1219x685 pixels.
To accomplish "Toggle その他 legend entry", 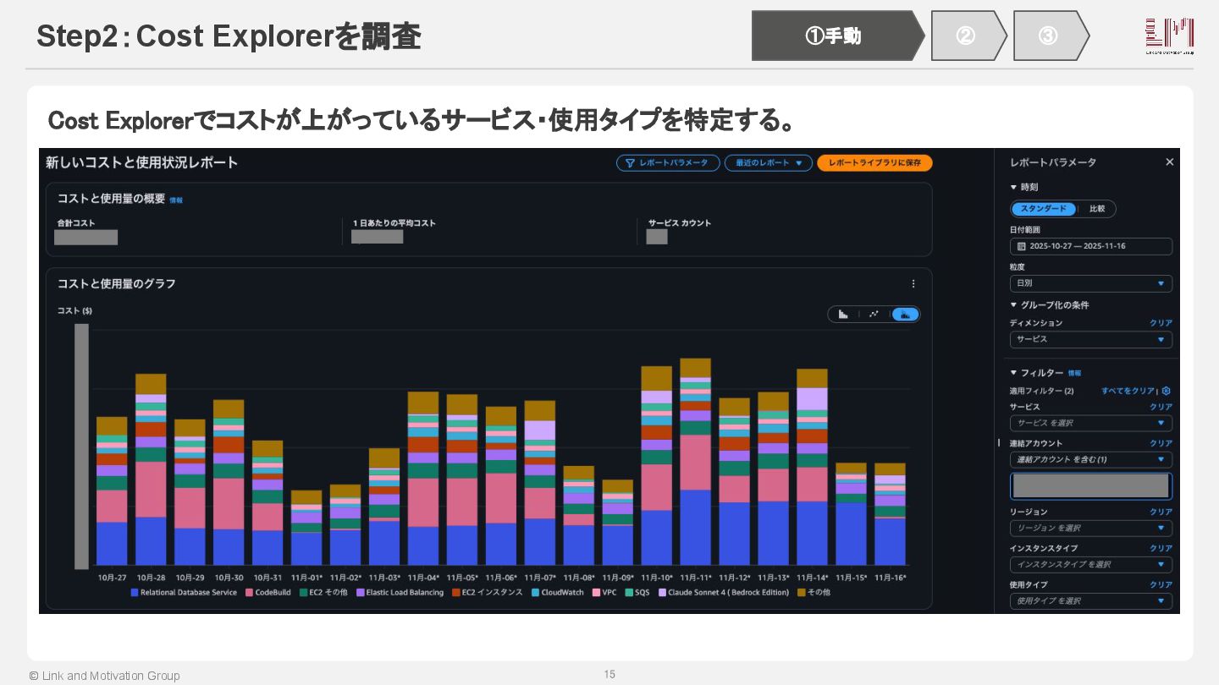I will [814, 593].
